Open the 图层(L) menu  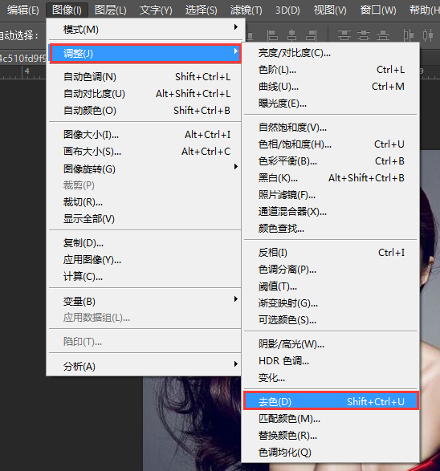110,10
